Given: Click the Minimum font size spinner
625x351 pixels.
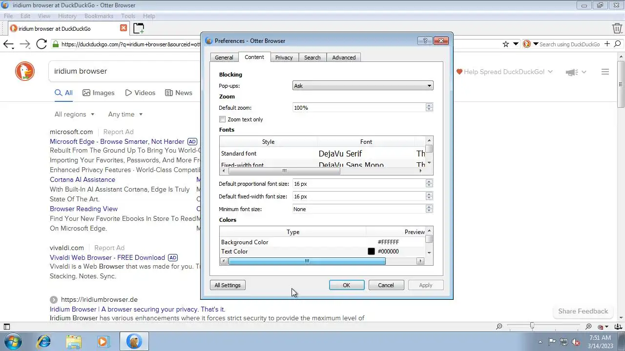Looking at the screenshot, I should pos(429,209).
